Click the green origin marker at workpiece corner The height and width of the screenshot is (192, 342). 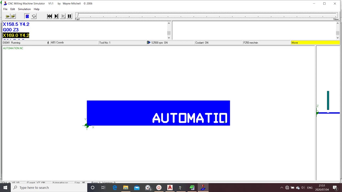coord(87,126)
